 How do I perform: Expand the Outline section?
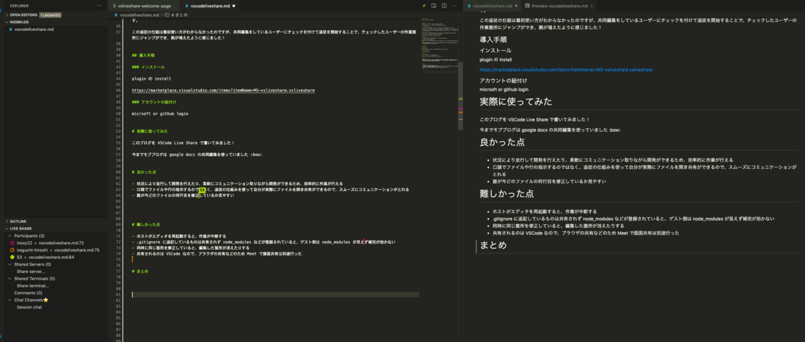pyautogui.click(x=5, y=221)
